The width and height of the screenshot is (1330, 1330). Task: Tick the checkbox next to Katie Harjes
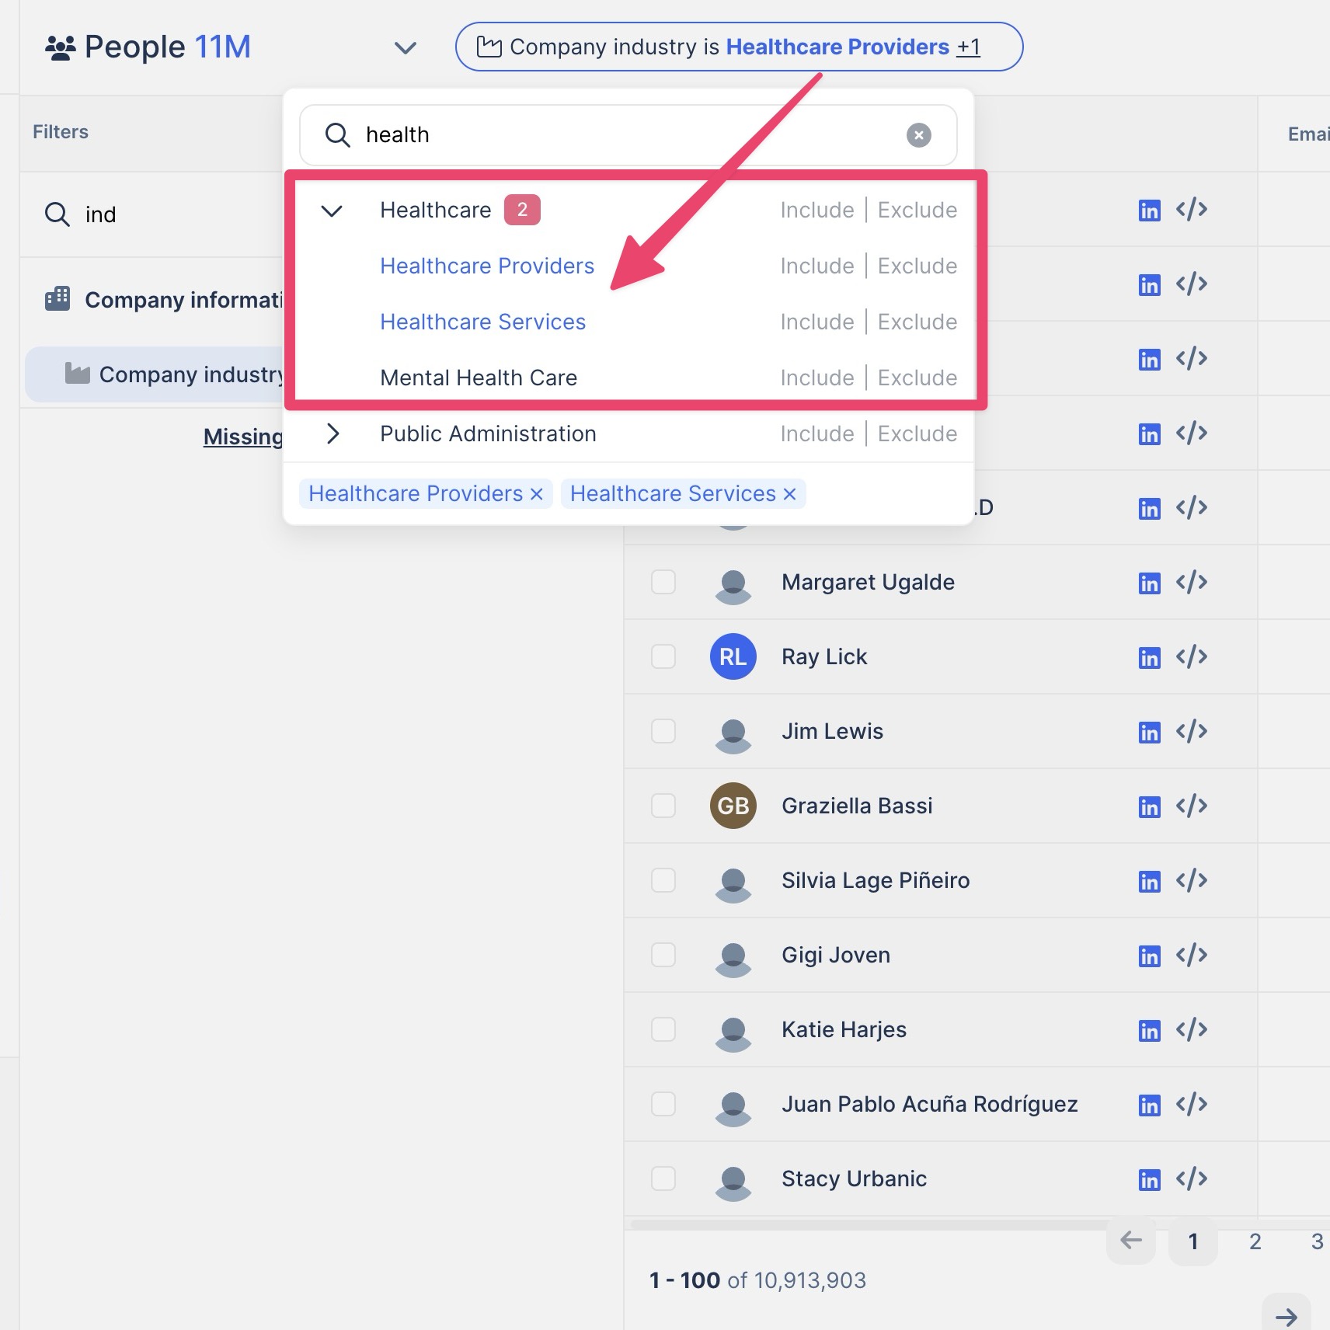click(663, 1029)
